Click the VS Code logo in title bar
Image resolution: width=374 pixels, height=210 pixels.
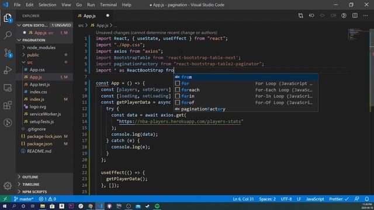click(6, 5)
